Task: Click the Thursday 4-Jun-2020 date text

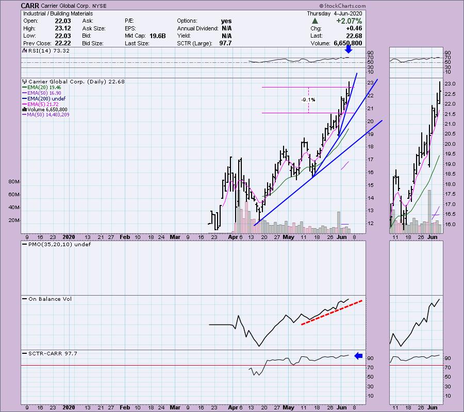Action: [x=335, y=13]
